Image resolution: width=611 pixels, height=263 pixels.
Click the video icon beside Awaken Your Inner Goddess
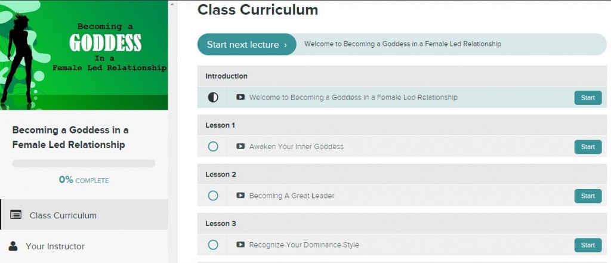[240, 147]
